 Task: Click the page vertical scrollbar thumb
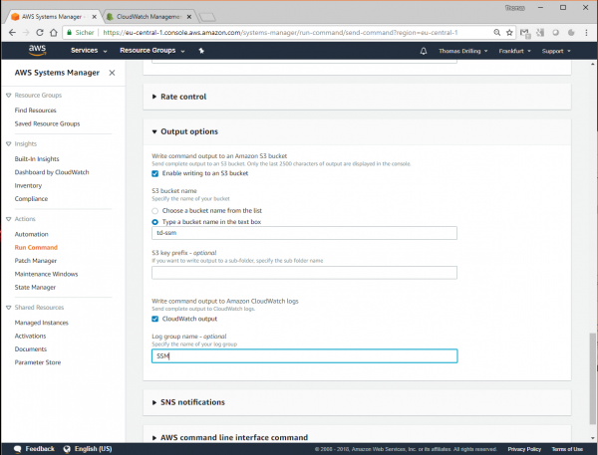[592, 379]
